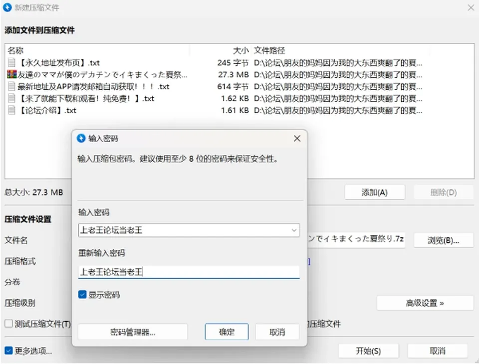This screenshot has width=479, height=364.
Task: Click 浏览(B) to browse for location
Action: 444,240
